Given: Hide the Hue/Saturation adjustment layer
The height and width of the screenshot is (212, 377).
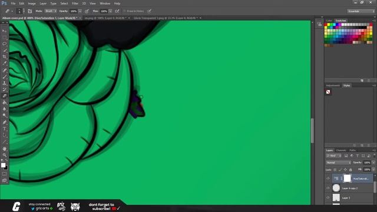Looking at the screenshot, I should (x=328, y=178).
